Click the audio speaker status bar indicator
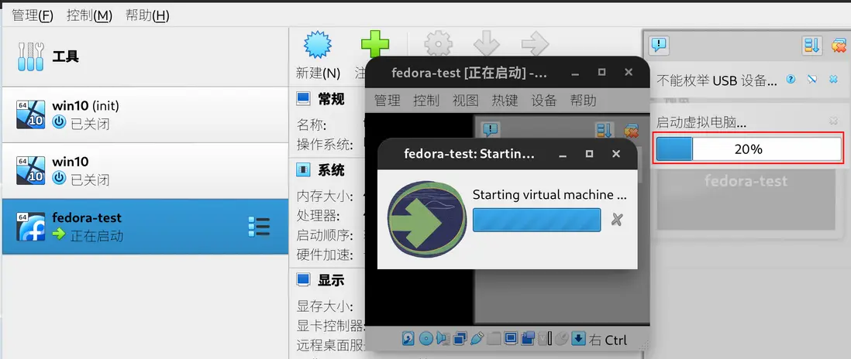Screen dimensions: 851x359 [x=443, y=338]
